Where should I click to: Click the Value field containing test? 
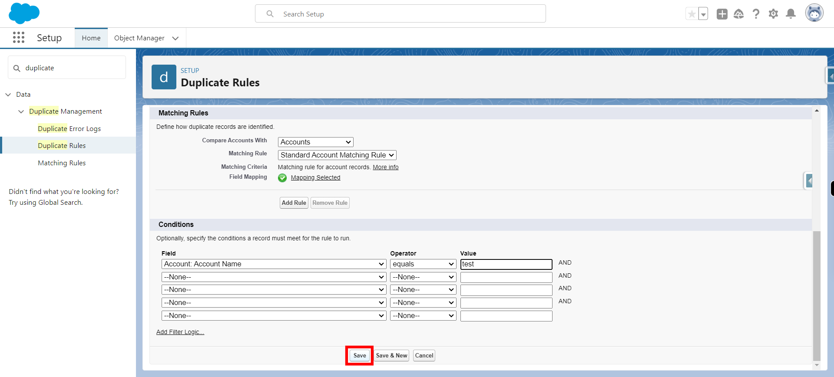pos(506,264)
